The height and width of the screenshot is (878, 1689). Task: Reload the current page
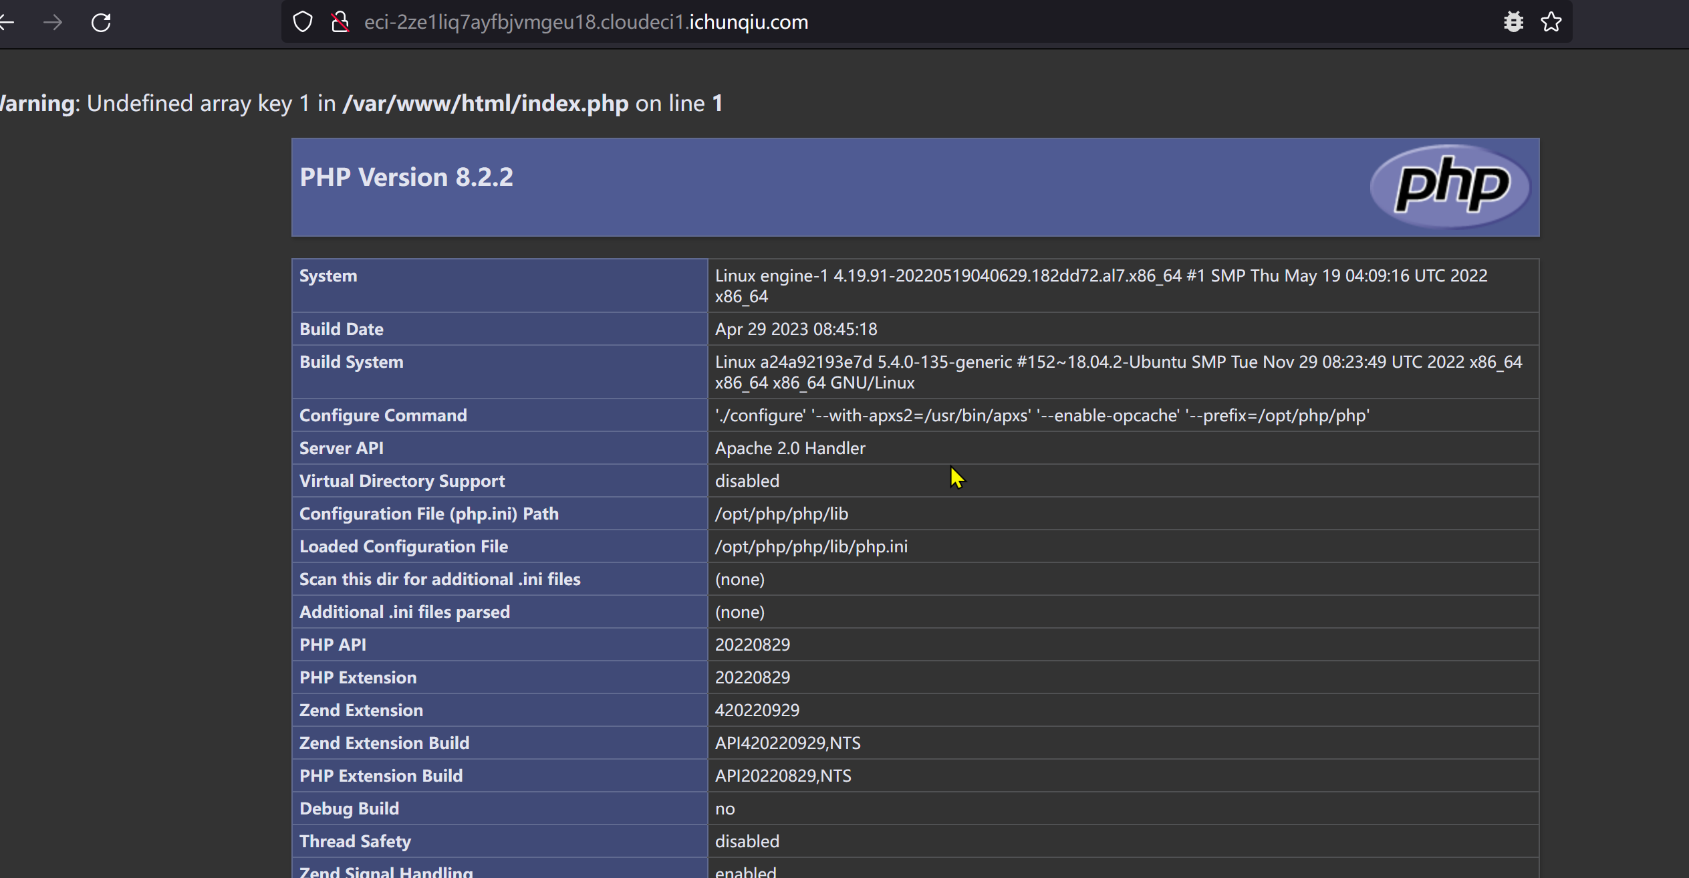pyautogui.click(x=101, y=23)
